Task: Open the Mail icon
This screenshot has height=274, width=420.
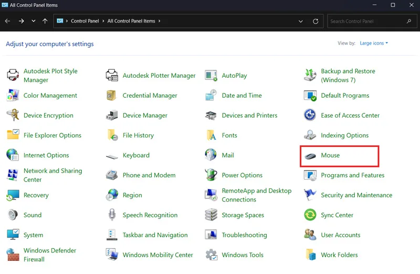Action: tap(211, 155)
